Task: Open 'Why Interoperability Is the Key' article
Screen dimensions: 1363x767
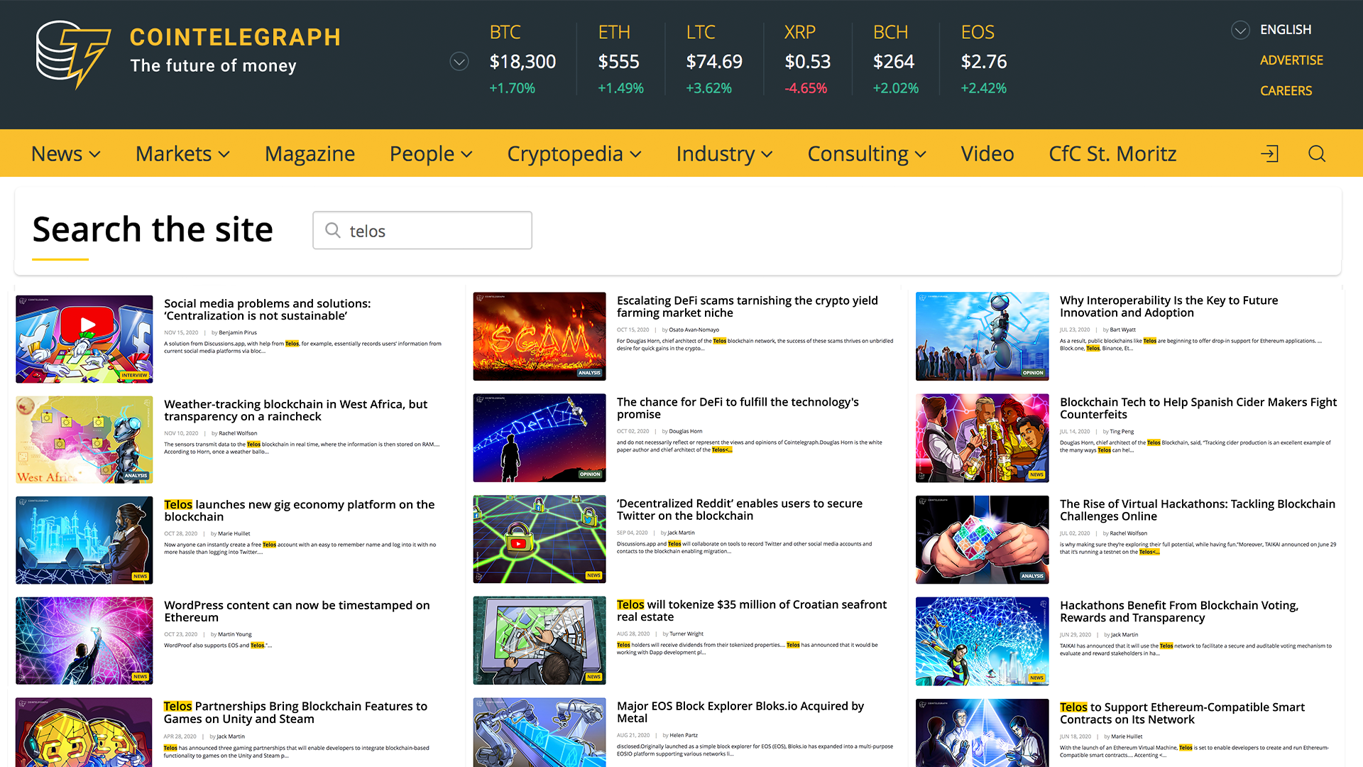Action: pos(1169,307)
